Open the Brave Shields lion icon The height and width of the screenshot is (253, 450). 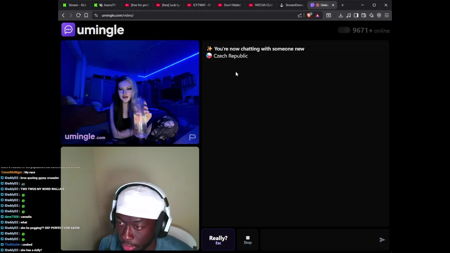(x=309, y=15)
